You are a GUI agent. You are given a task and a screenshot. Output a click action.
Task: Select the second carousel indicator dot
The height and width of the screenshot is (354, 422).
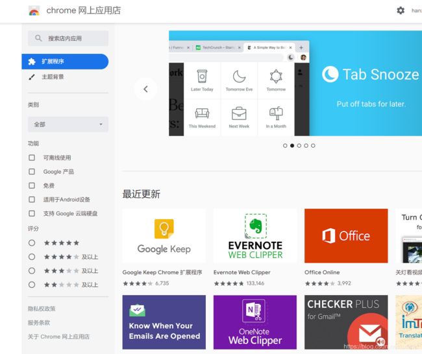[x=292, y=146]
